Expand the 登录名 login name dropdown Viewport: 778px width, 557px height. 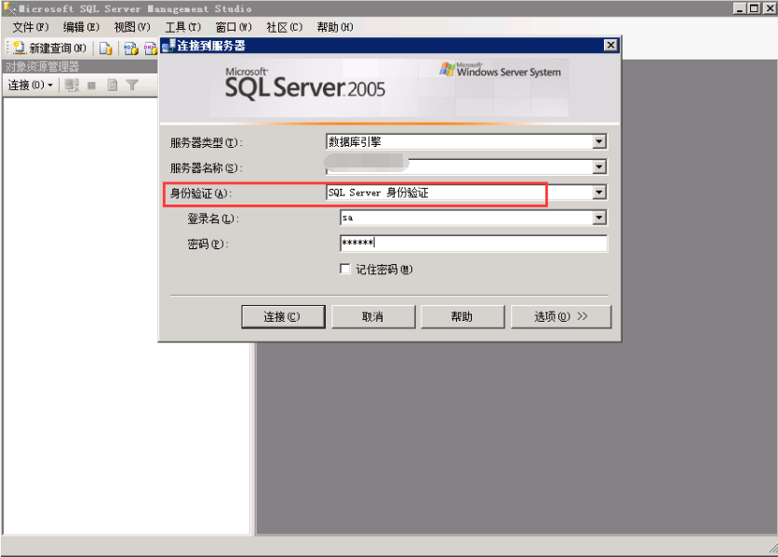[x=599, y=218]
